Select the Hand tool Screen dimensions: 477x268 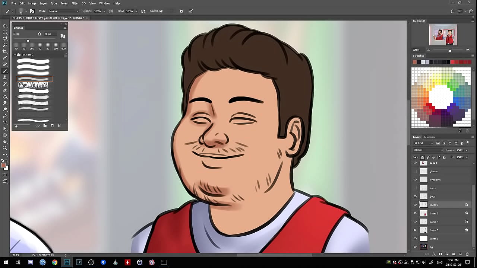pyautogui.click(x=5, y=141)
